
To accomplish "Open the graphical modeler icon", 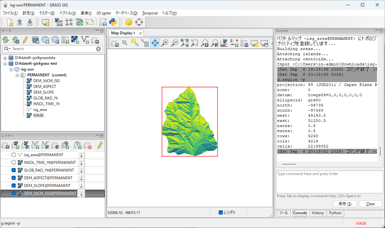I will (x=79, y=22).
